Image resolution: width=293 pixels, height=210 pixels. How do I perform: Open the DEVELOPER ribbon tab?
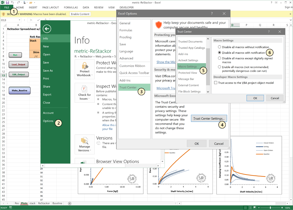[x=126, y=7]
